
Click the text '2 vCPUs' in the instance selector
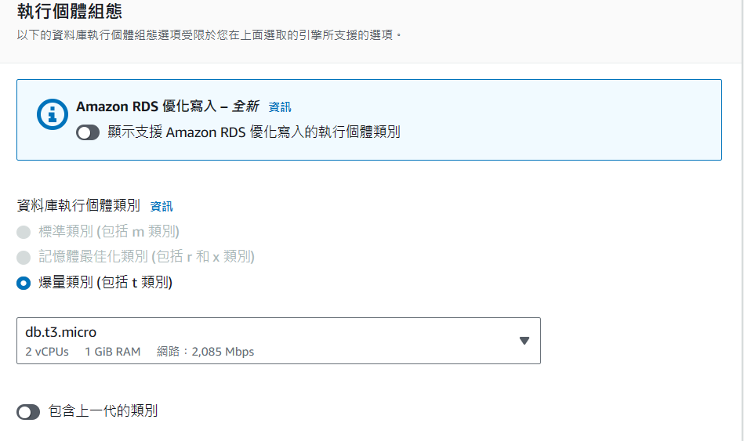click(x=47, y=352)
